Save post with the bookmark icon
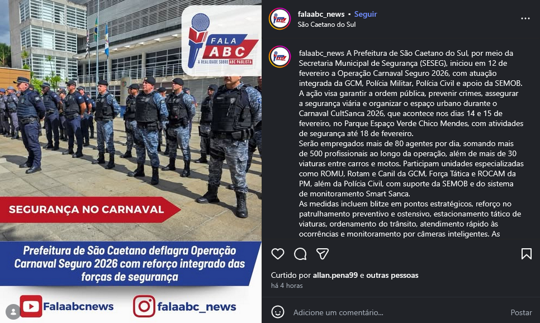Image resolution: width=540 pixels, height=323 pixels. tap(526, 254)
